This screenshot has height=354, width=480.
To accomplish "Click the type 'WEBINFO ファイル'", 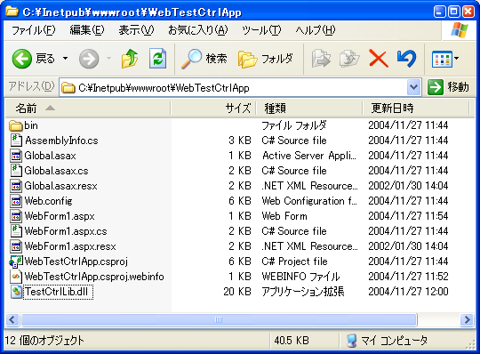I will [x=300, y=277].
